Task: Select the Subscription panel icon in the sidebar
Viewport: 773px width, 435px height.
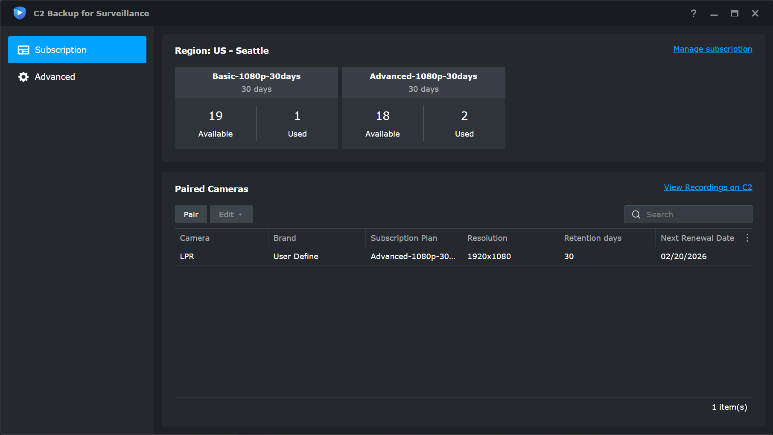Action: 24,50
